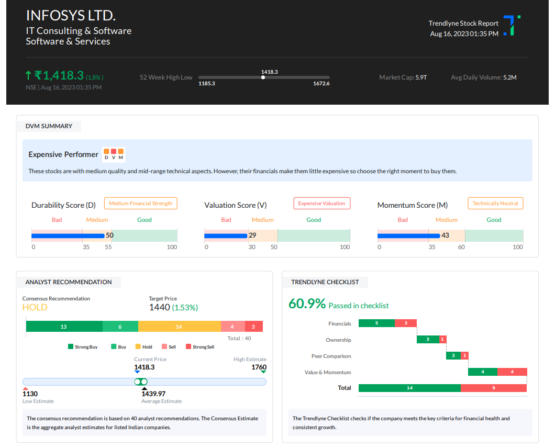
Task: Click the Momentum Score value 43
Action: 445,236
